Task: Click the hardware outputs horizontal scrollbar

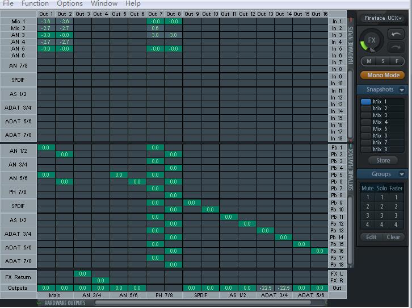Action: pyautogui.click(x=204, y=303)
